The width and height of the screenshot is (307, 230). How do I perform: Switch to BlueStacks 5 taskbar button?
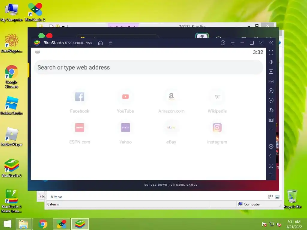[80, 224]
